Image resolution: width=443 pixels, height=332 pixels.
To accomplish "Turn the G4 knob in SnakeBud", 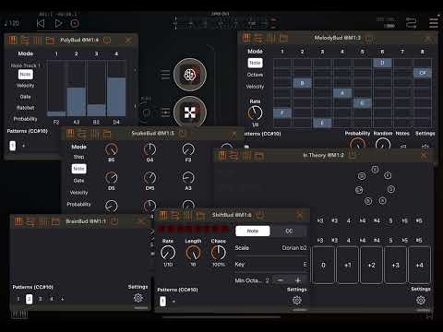I will 150,149.
